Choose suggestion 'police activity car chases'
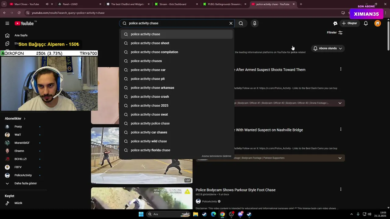The image size is (390, 219). point(177,132)
